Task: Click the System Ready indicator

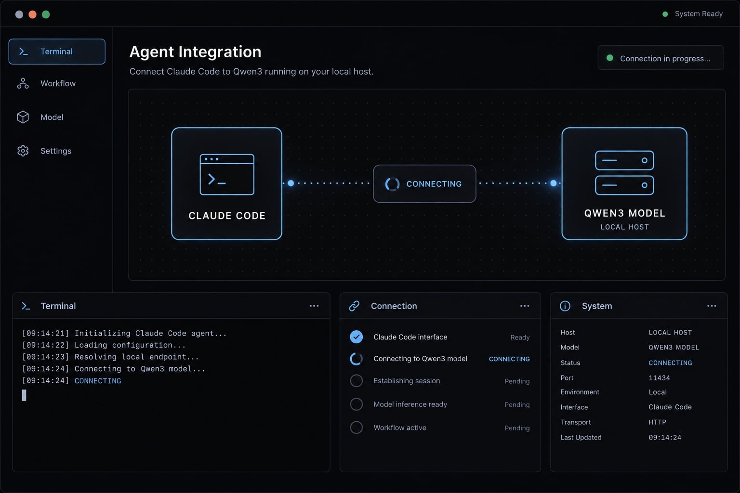Action: pyautogui.click(x=693, y=14)
